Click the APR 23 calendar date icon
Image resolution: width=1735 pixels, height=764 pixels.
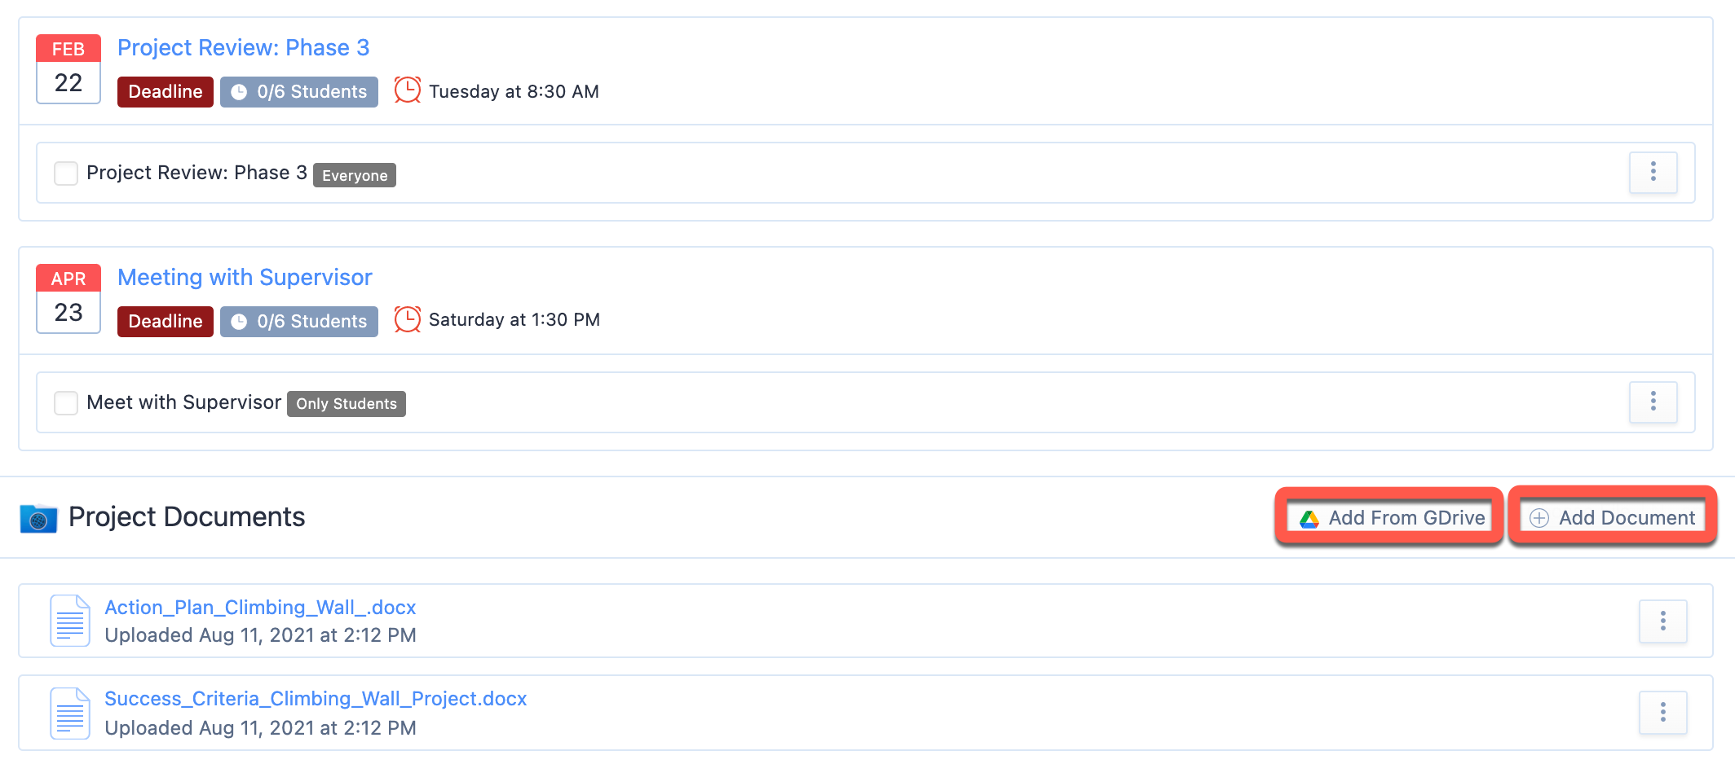click(68, 298)
